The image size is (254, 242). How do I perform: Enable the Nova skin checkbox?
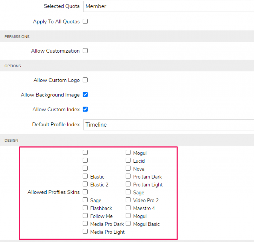pos(128,168)
